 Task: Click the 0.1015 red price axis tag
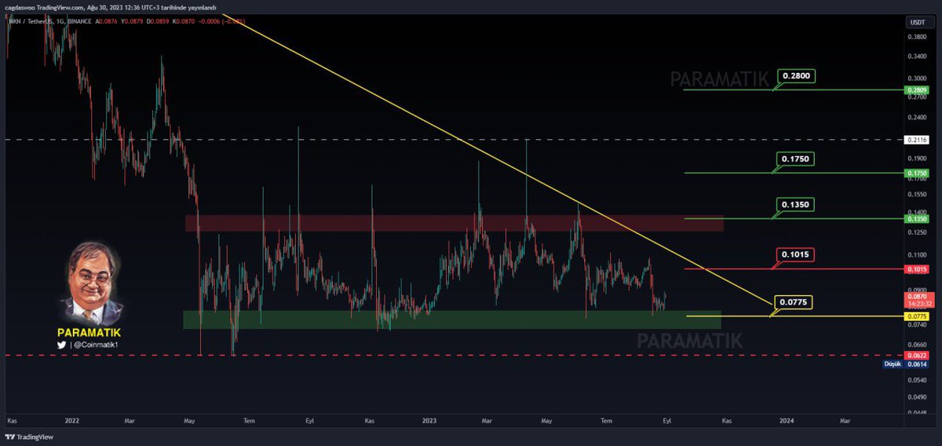pyautogui.click(x=917, y=269)
